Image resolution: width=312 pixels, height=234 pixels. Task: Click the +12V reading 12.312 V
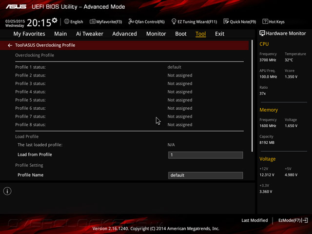tap(267, 175)
